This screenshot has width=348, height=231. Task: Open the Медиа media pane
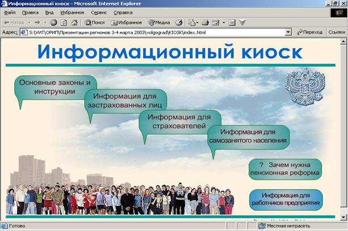click(x=160, y=23)
